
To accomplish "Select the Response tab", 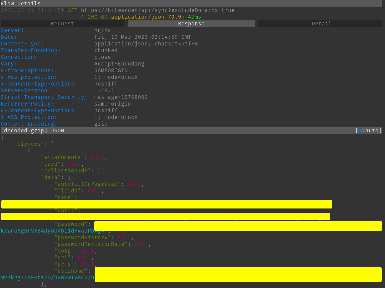I will point(191,24).
